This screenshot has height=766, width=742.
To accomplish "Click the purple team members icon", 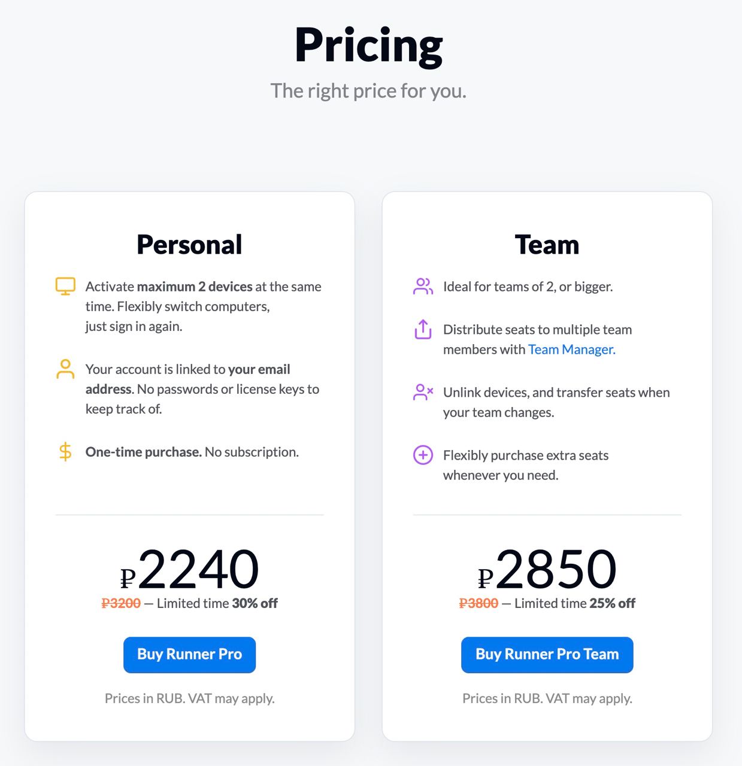I will pyautogui.click(x=423, y=286).
